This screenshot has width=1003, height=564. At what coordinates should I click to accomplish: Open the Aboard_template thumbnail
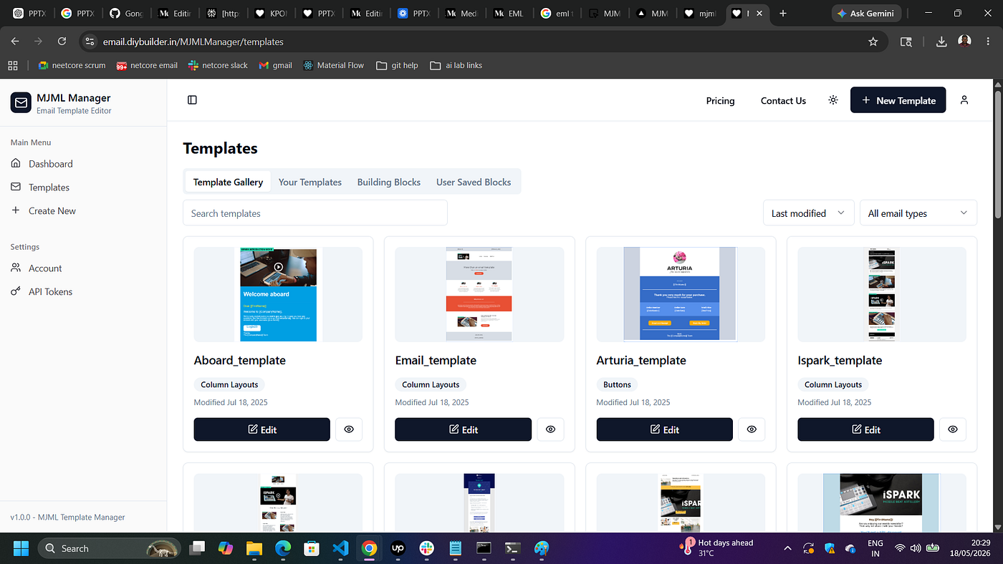point(278,294)
